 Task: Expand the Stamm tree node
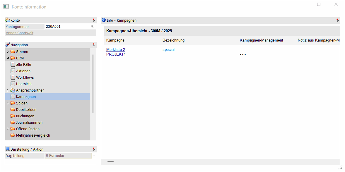(x=8, y=51)
